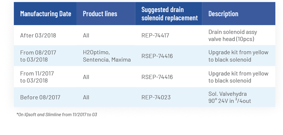Select the Before 08/2017 date cell
Viewport: 283px width, 135px height.
(40, 98)
